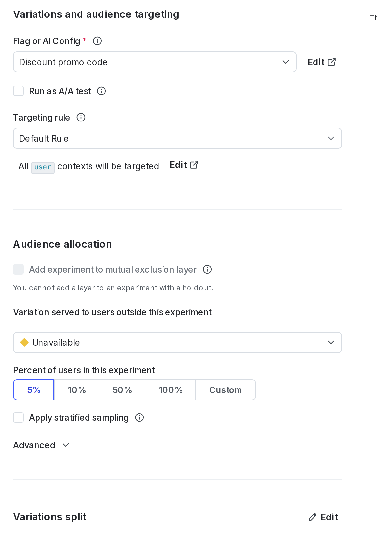This screenshot has width=377, height=536.
Task: Choose the Custom percent option
Action: click(225, 390)
